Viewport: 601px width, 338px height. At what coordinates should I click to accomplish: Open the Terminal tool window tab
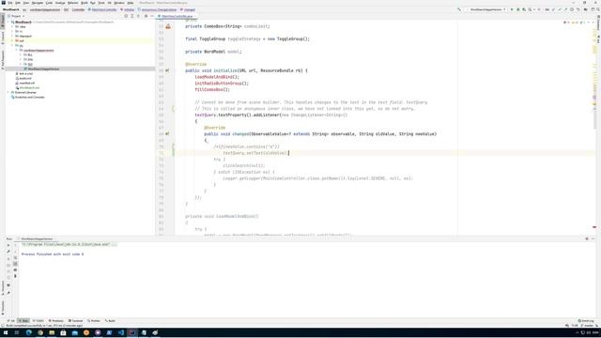[75, 321]
